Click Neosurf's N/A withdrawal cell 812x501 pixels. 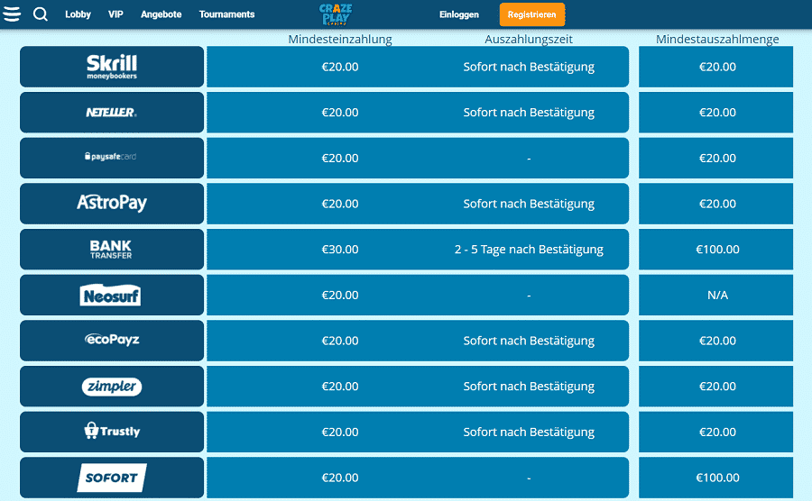pos(715,295)
